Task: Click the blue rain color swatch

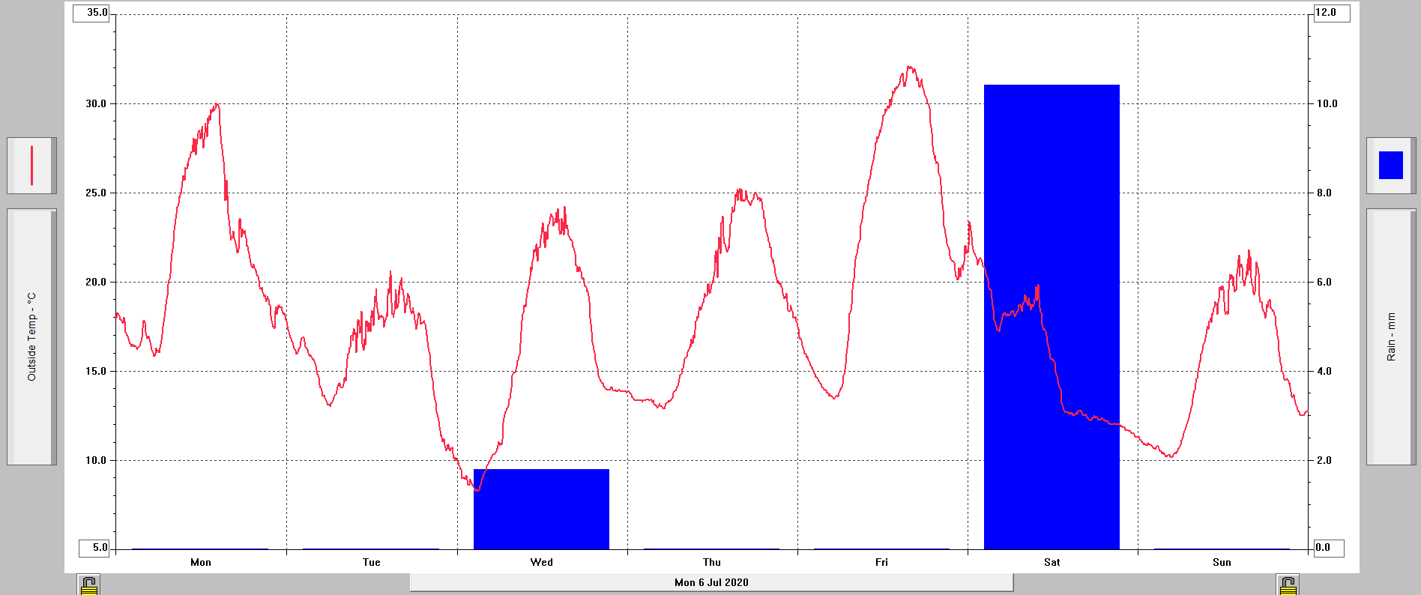Action: click(1390, 166)
